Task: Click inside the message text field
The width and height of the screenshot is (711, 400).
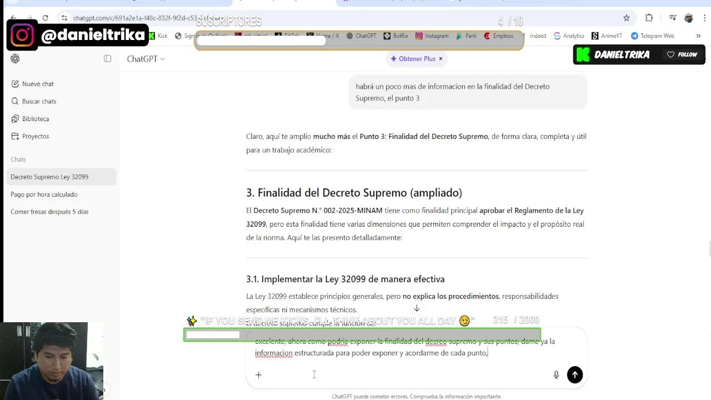Action: (x=404, y=347)
